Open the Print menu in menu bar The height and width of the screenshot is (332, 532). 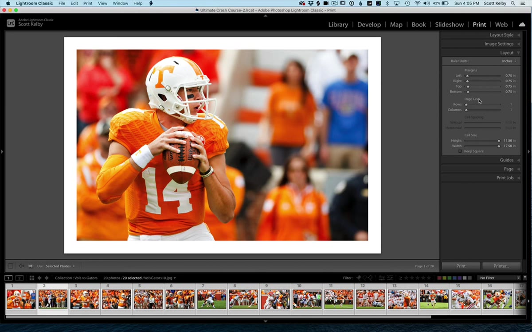[x=88, y=3]
